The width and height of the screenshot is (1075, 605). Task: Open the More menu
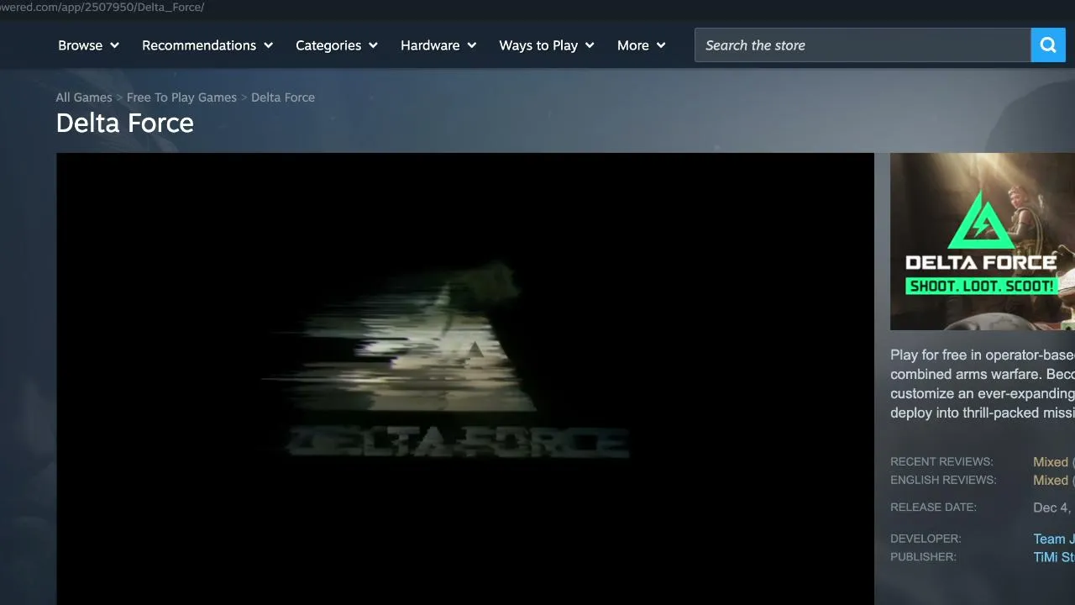642,45
